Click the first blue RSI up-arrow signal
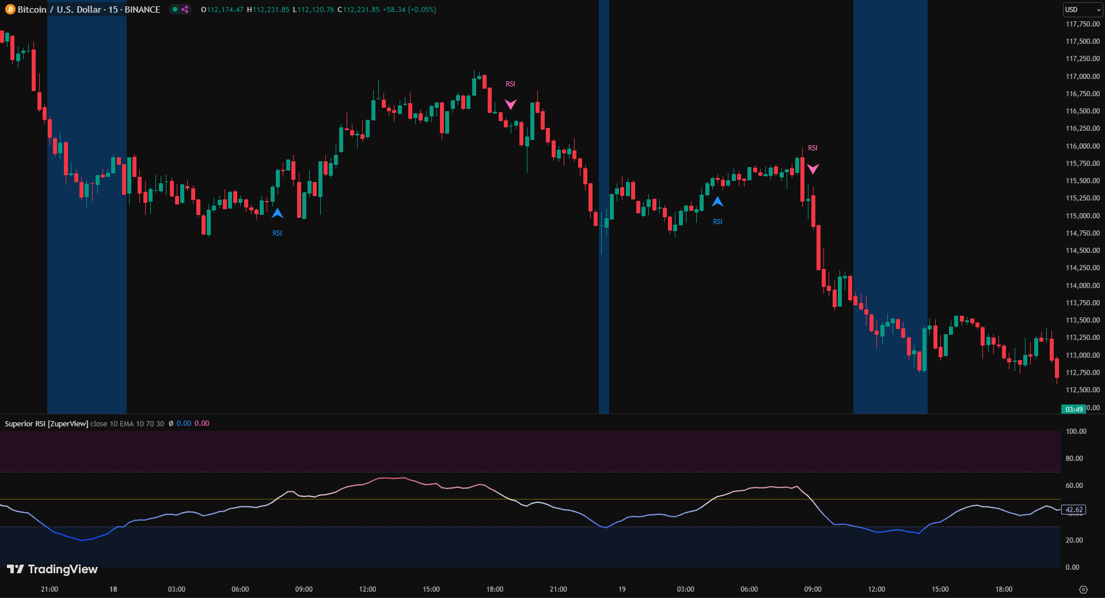The height and width of the screenshot is (598, 1105). pyautogui.click(x=278, y=214)
